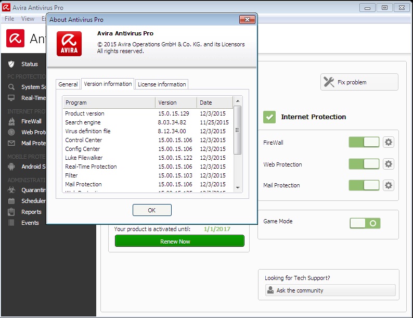Select the Mail Protection row in version list
This screenshot has width=413, height=318.
tap(148, 184)
